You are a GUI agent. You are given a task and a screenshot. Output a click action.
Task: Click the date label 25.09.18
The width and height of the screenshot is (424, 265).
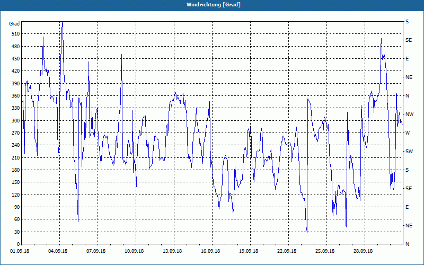325,251
